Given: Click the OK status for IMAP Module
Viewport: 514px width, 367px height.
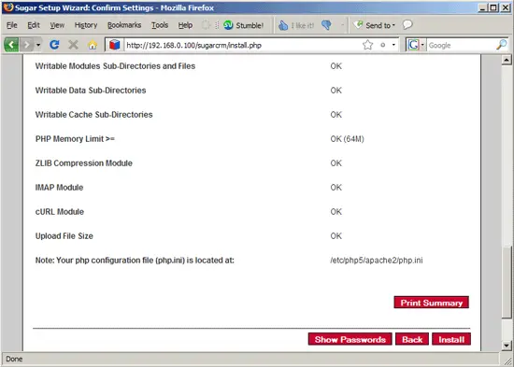Looking at the screenshot, I should (336, 188).
